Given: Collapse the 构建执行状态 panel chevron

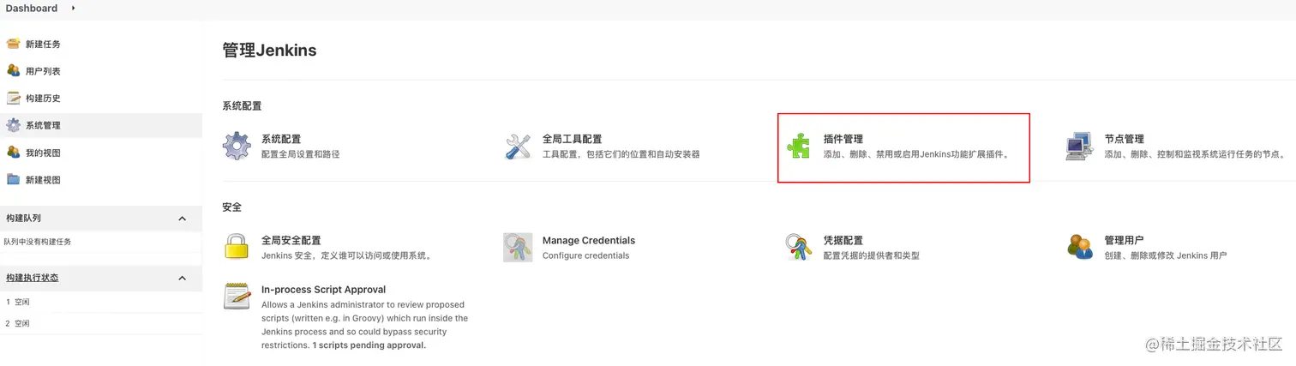Looking at the screenshot, I should [x=182, y=278].
